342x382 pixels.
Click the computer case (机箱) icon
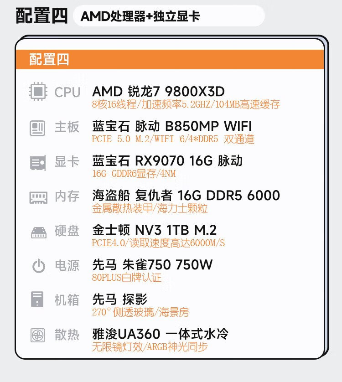[38, 300]
